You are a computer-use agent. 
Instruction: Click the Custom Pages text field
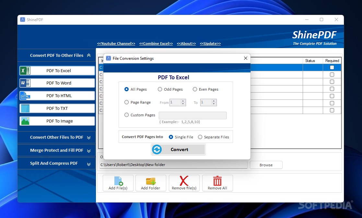tap(193, 115)
